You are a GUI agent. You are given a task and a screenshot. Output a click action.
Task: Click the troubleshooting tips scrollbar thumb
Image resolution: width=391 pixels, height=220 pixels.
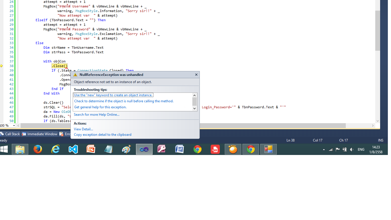click(195, 101)
